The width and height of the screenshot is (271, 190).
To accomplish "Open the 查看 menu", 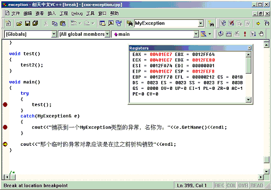I will point(40,13).
